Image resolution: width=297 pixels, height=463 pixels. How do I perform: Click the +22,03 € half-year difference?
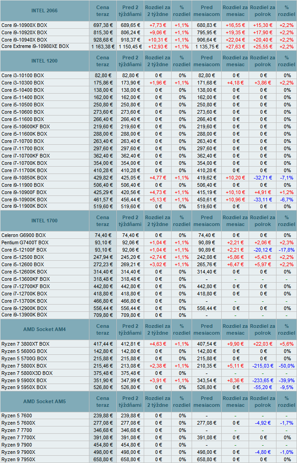point(262,344)
